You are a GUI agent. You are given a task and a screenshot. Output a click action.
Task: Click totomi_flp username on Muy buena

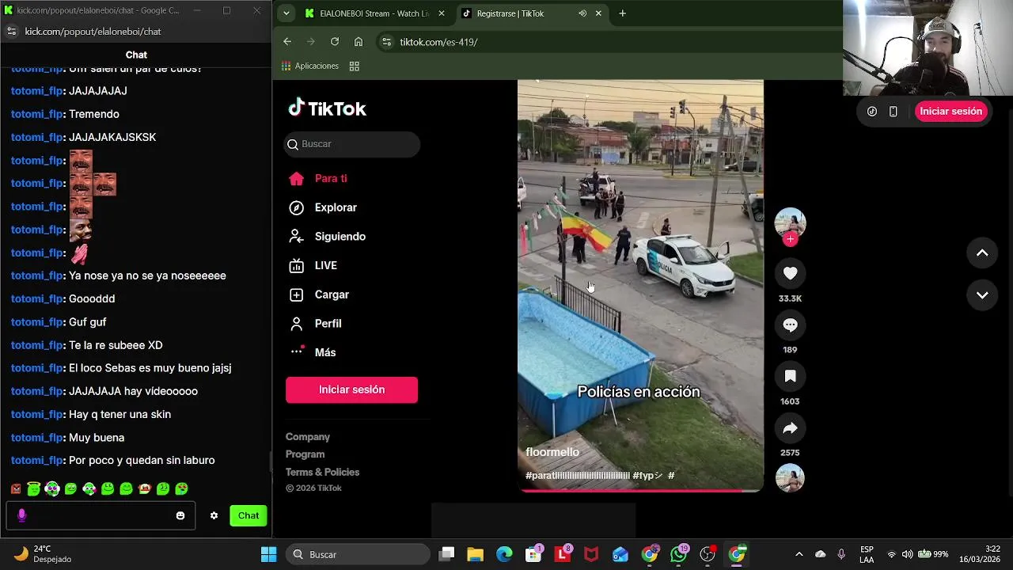(x=37, y=438)
